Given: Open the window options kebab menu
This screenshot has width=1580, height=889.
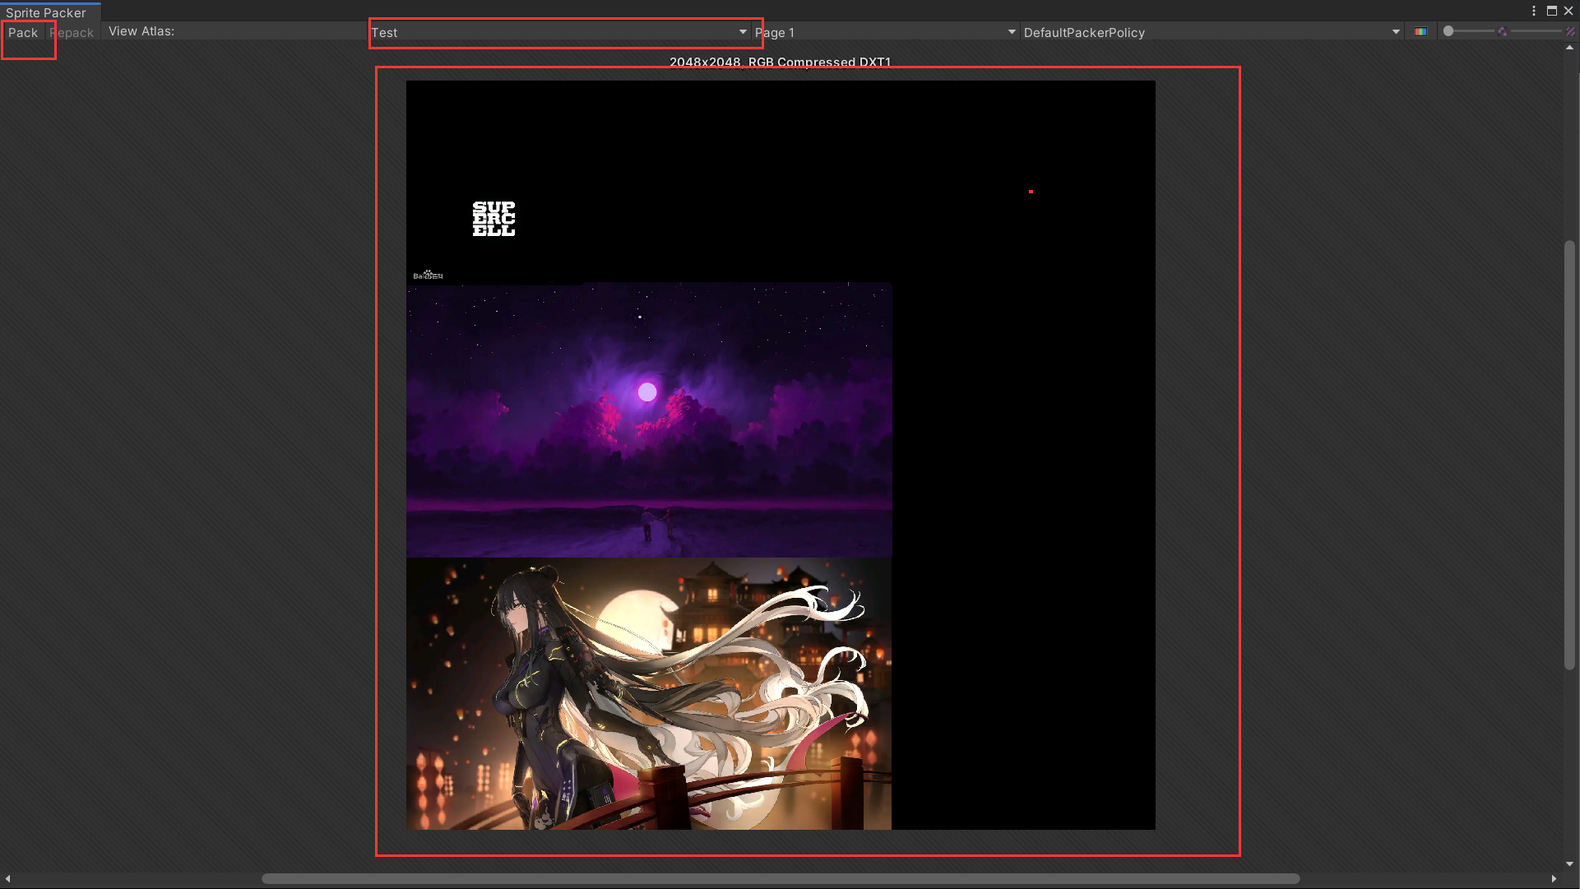Looking at the screenshot, I should tap(1533, 11).
